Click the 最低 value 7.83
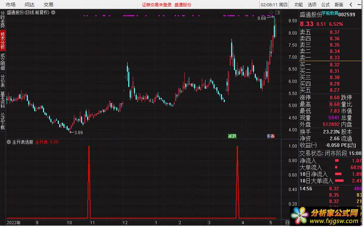The height and width of the screenshot is (227, 364). tap(335, 111)
